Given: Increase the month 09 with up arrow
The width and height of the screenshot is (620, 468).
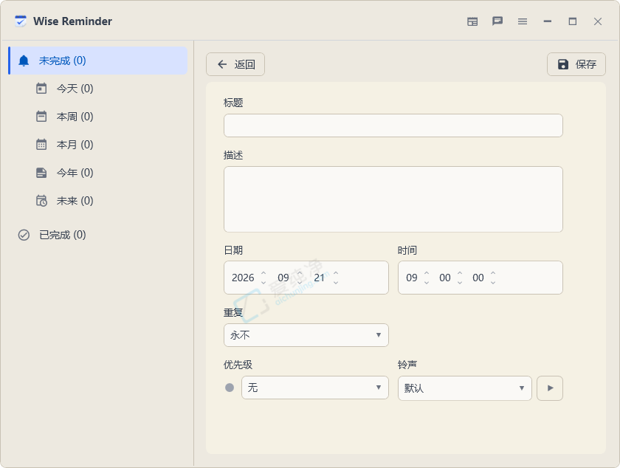Looking at the screenshot, I should 300,273.
